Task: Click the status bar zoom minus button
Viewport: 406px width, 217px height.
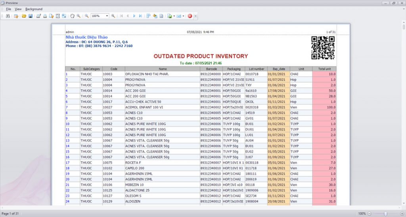Action: pos(370,214)
